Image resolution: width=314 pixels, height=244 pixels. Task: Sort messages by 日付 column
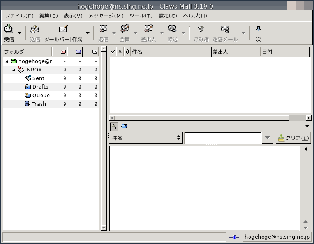pos(285,52)
